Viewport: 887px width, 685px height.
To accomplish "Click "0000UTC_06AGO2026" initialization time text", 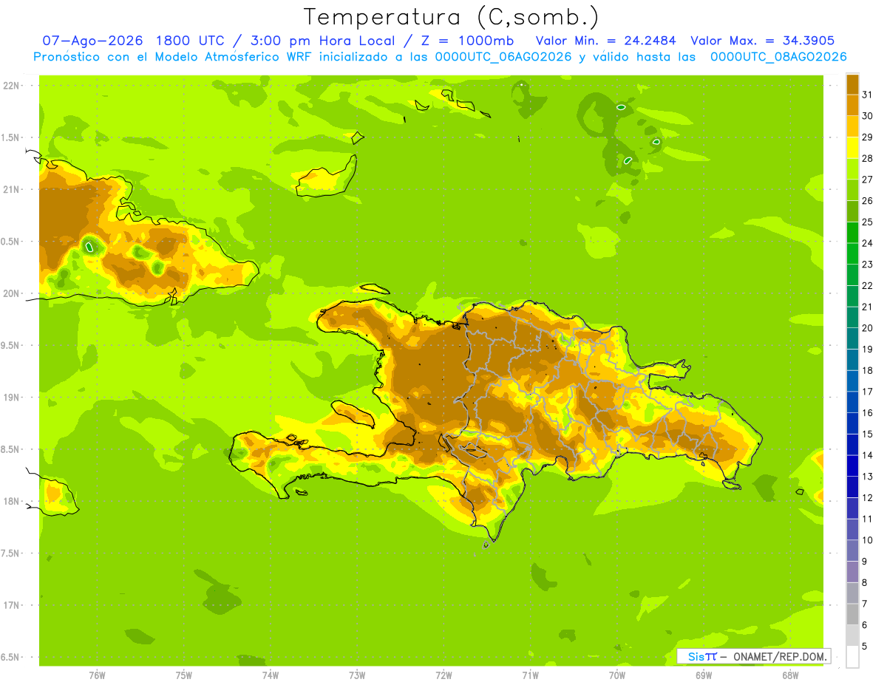I will pyautogui.click(x=503, y=57).
